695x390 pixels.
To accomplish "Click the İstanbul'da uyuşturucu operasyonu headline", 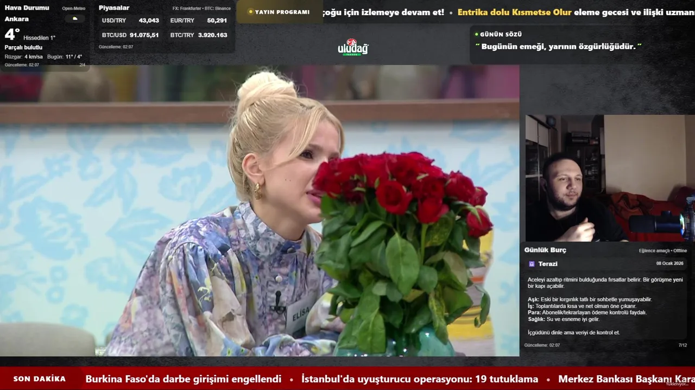I will [x=420, y=379].
